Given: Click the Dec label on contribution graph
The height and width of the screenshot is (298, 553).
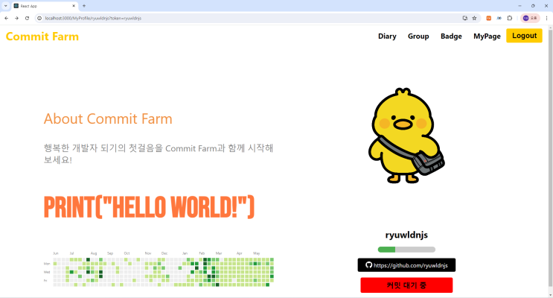Looking at the screenshot, I should (164, 253).
